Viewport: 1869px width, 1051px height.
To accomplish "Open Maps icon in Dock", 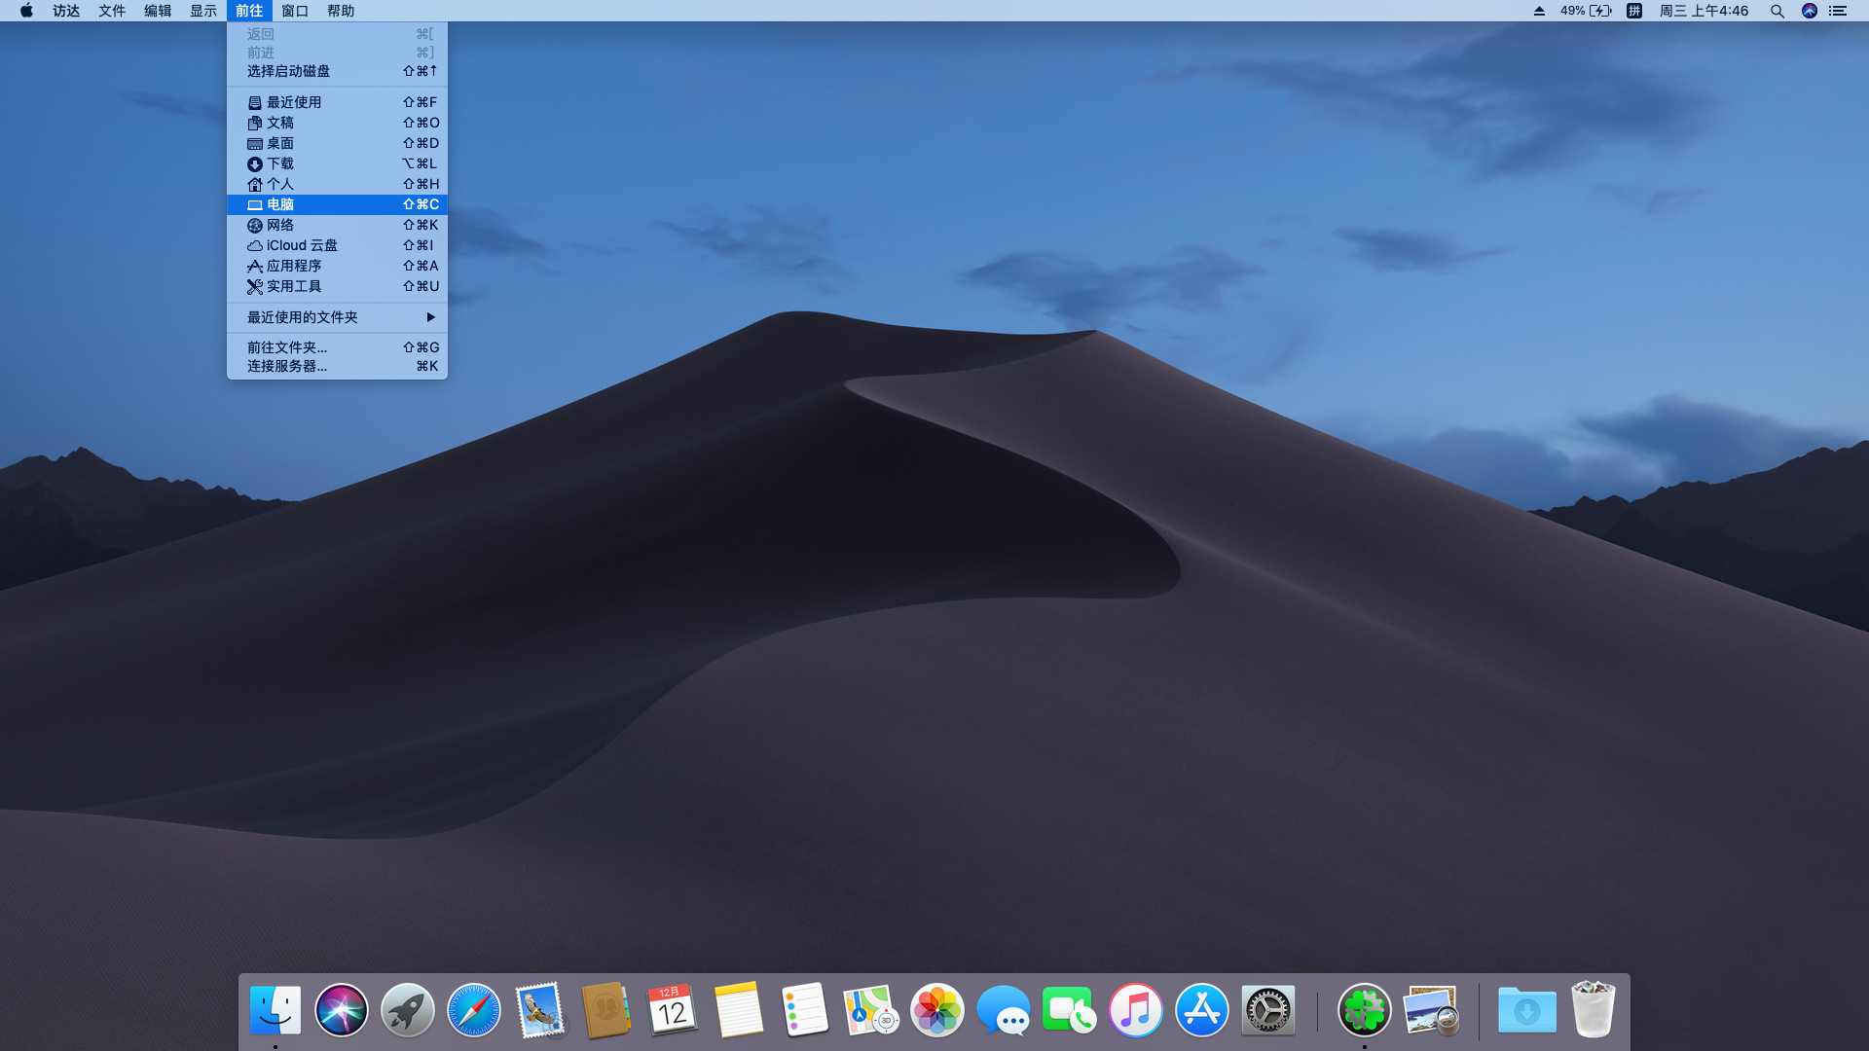I will [871, 1010].
